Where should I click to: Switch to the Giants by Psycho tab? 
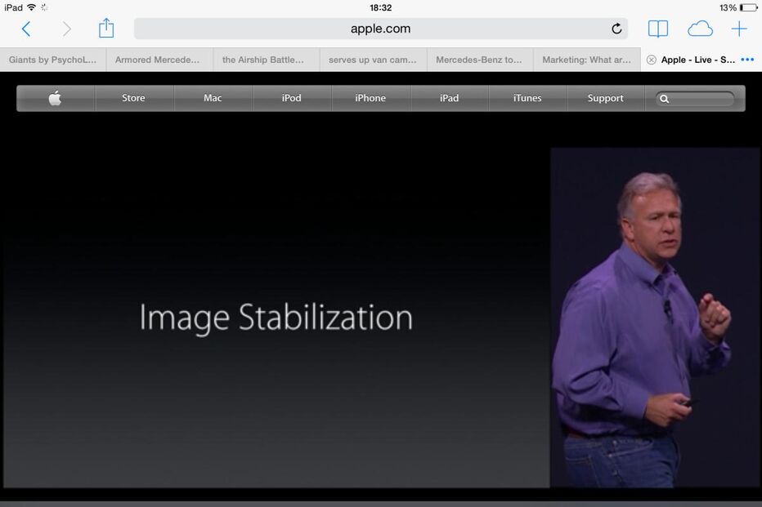coord(52,60)
